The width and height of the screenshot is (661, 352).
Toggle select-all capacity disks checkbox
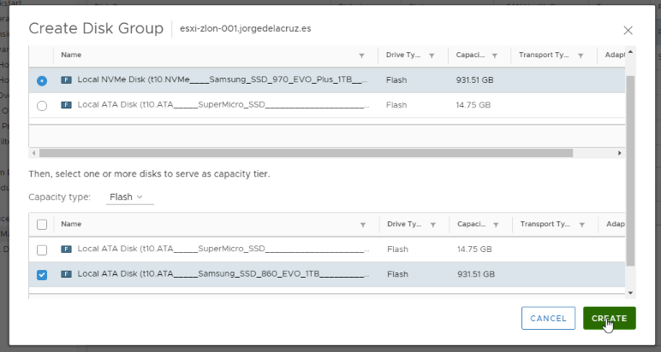point(42,225)
